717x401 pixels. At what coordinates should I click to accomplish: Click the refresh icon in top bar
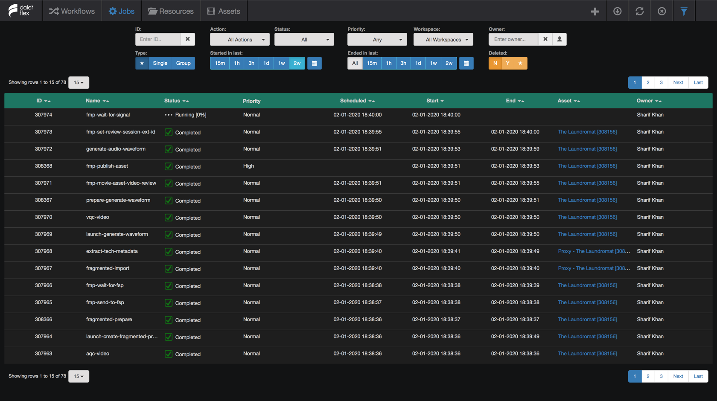[x=639, y=12]
